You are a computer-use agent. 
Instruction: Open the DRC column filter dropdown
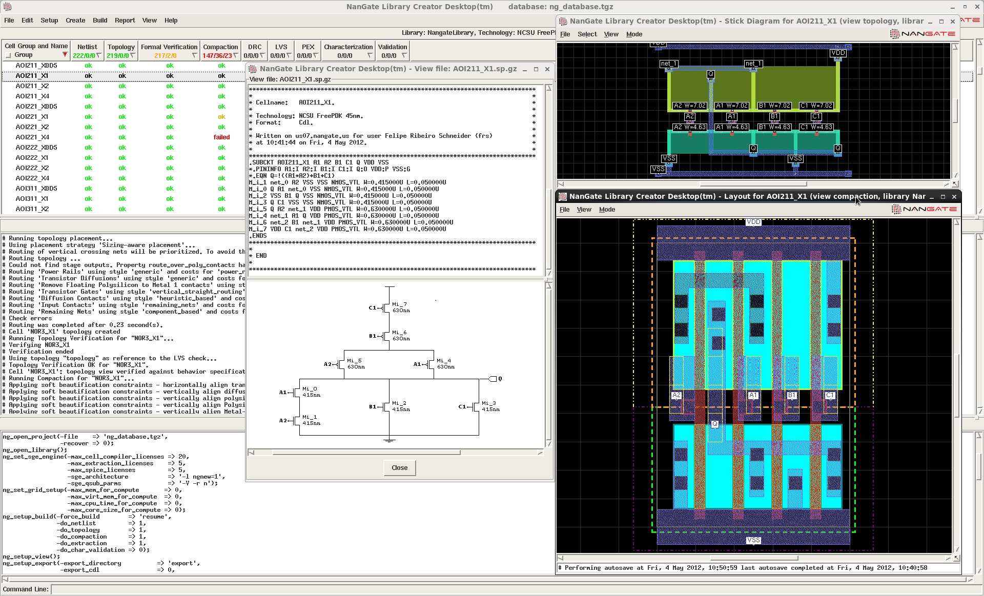[x=262, y=55]
